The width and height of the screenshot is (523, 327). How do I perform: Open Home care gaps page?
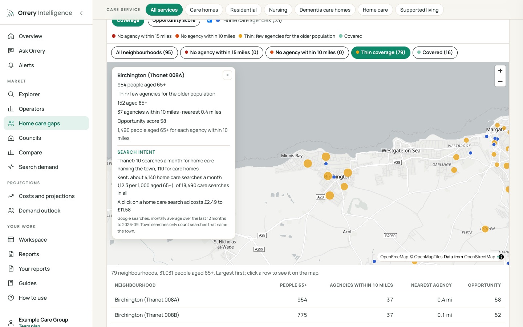pos(46,123)
